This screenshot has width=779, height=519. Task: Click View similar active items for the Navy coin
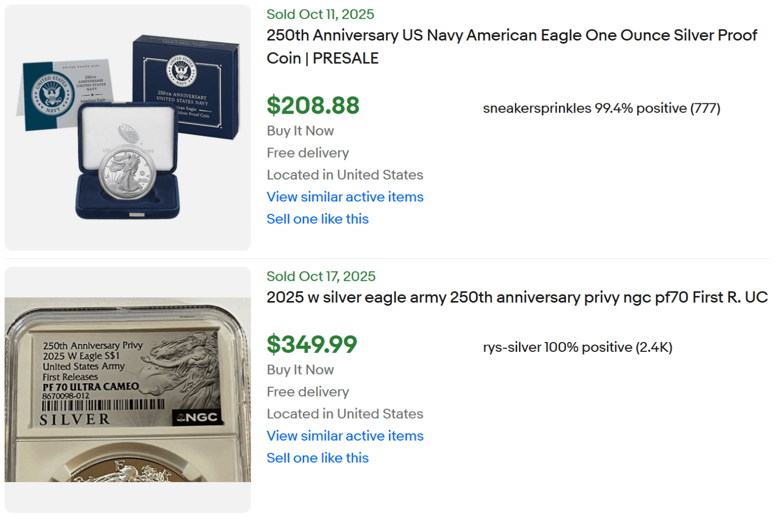click(344, 197)
